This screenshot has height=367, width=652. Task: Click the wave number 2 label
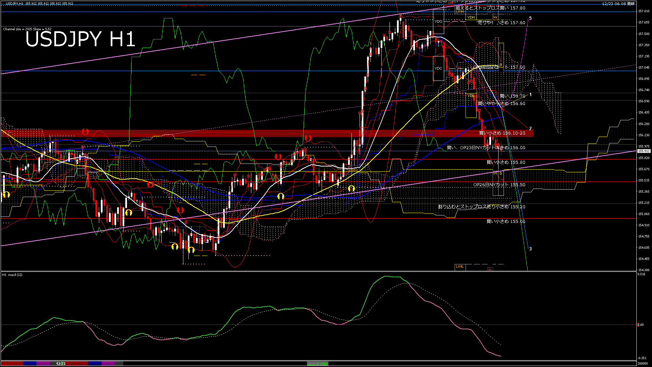pos(530,129)
